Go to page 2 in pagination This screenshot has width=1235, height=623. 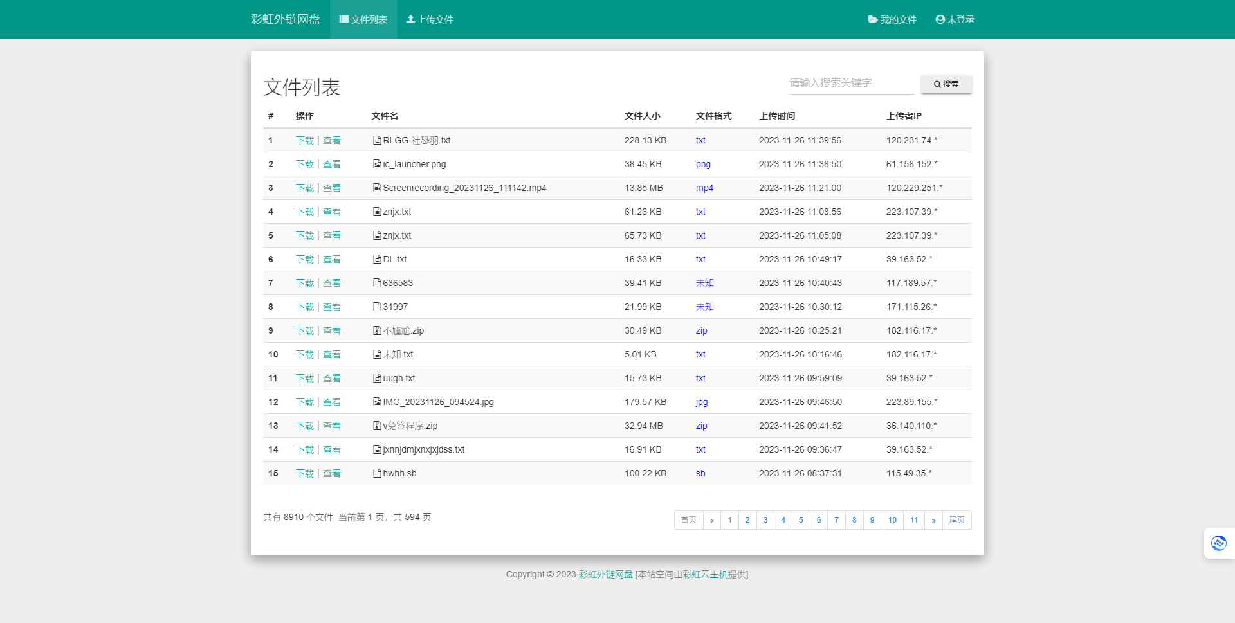click(747, 520)
